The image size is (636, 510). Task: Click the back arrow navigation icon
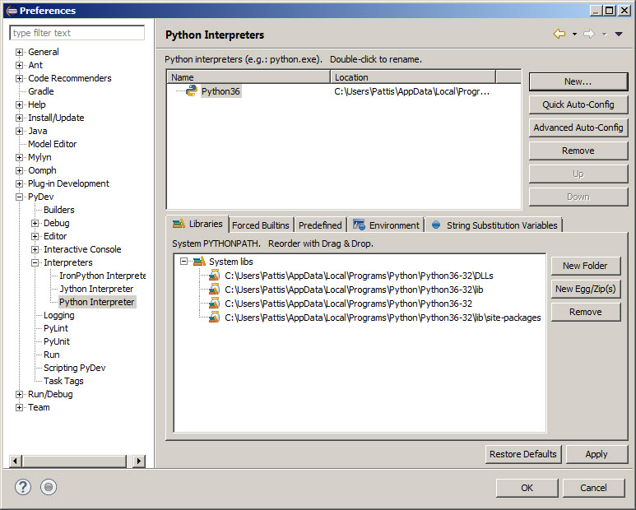(559, 34)
